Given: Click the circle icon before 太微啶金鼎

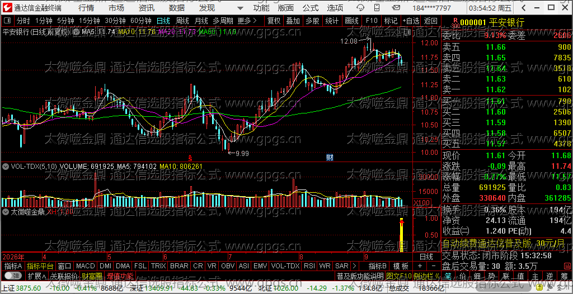Looking at the screenshot, I should (6, 211).
